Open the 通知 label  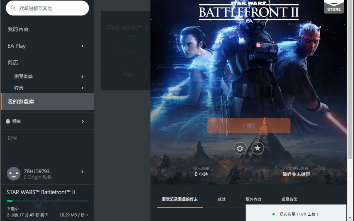coord(17,121)
